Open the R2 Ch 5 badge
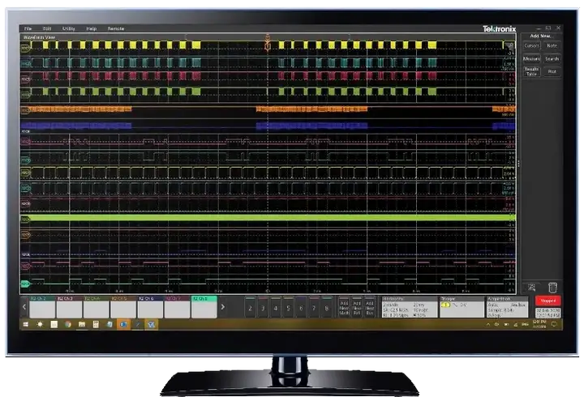The image size is (584, 397). [123, 307]
